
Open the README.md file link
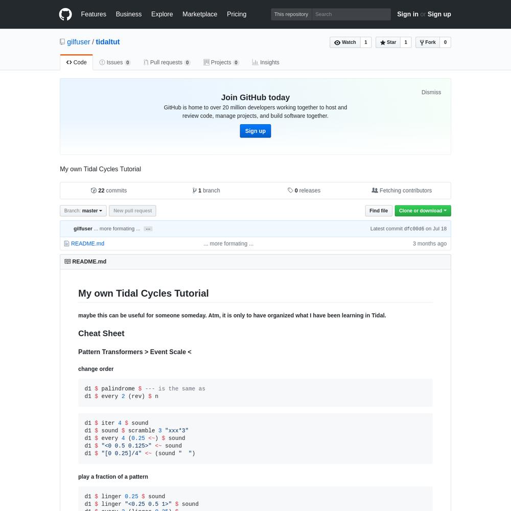[88, 244]
